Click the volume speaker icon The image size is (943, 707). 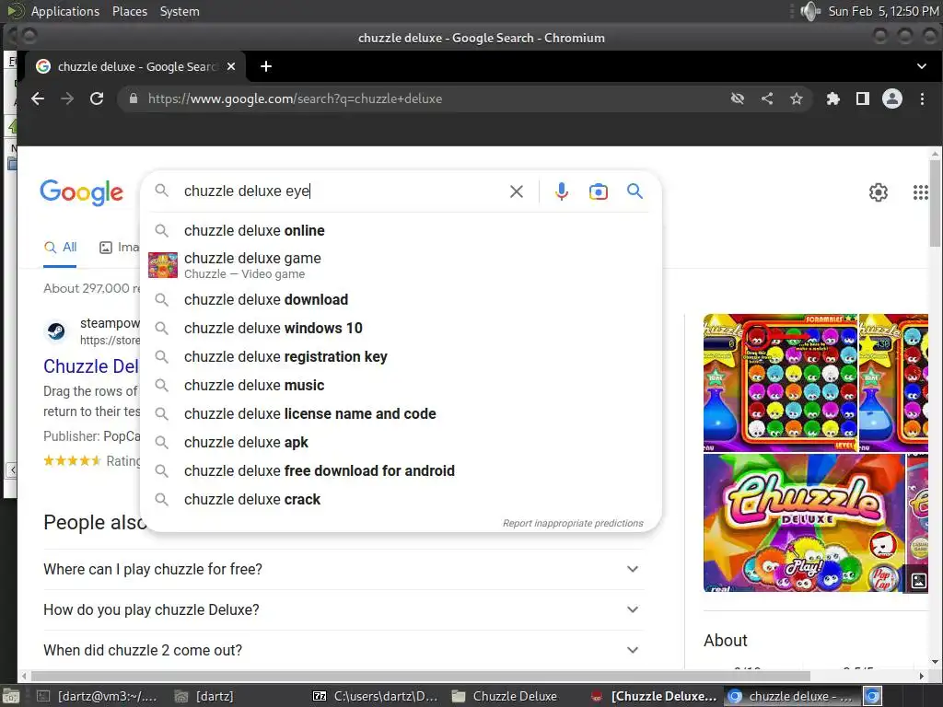point(810,11)
